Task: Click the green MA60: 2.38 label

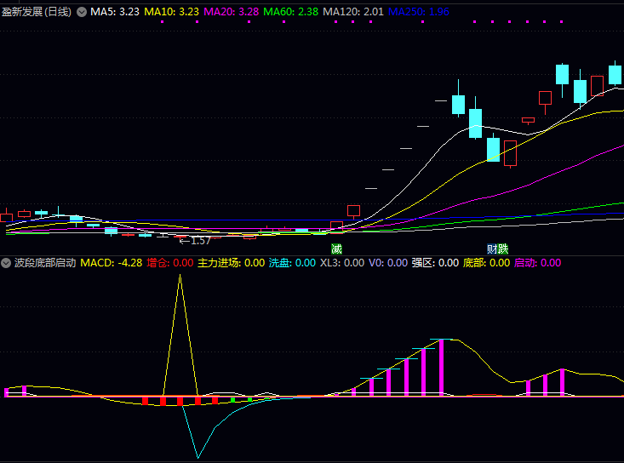Action: (291, 12)
